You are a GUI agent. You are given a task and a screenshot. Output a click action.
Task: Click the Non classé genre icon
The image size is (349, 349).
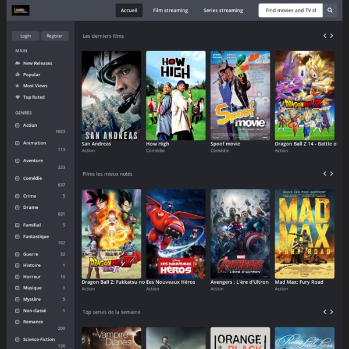click(17, 311)
